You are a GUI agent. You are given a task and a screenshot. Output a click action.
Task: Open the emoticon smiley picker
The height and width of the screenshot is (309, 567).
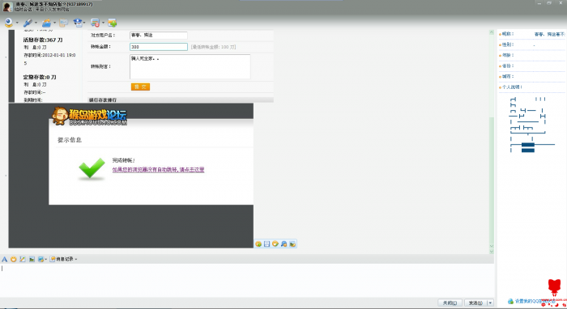click(x=14, y=259)
